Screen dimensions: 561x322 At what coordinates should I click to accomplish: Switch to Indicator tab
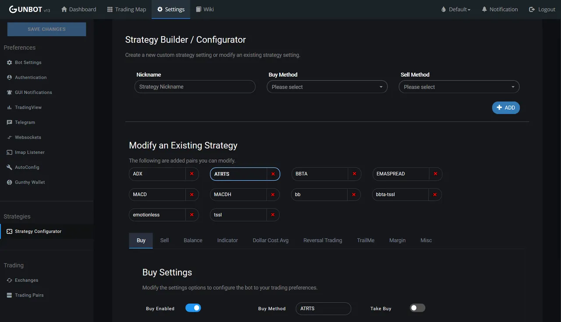click(x=227, y=240)
